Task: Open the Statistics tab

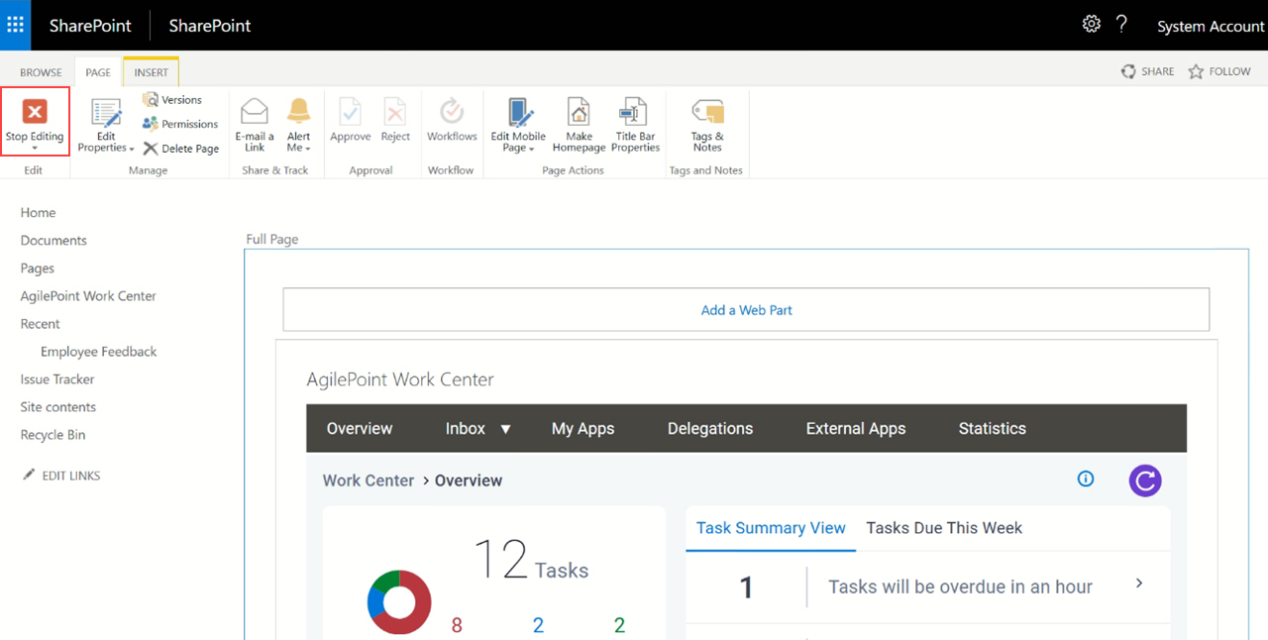Action: point(993,429)
